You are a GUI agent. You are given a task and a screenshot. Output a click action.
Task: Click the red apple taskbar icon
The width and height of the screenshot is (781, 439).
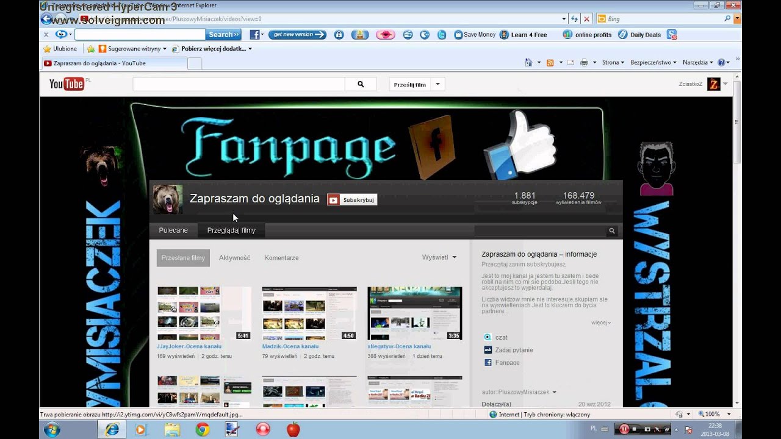(x=293, y=429)
